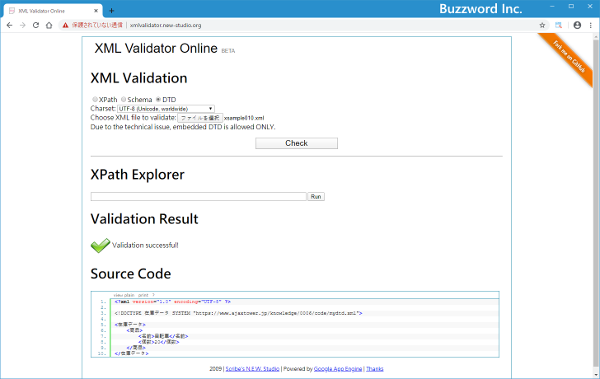Image resolution: width=600 pixels, height=379 pixels.
Task: Open the browser home page icon
Action: tap(49, 26)
